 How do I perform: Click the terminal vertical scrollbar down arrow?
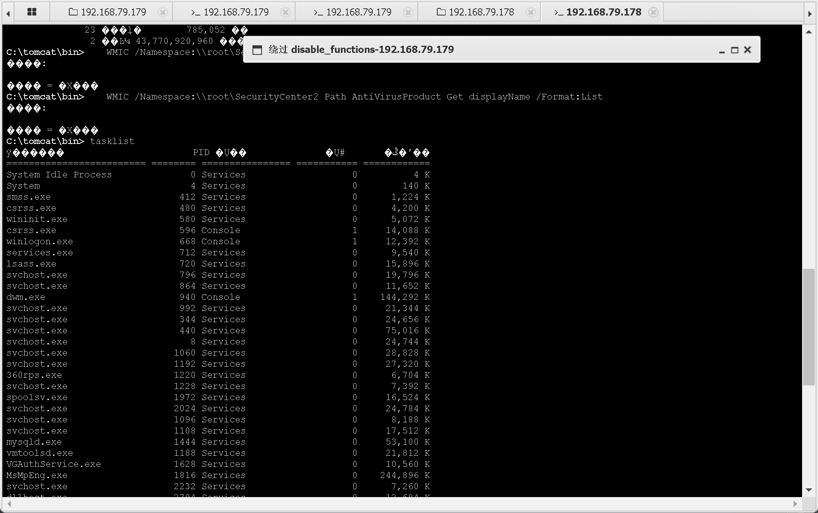pyautogui.click(x=808, y=490)
